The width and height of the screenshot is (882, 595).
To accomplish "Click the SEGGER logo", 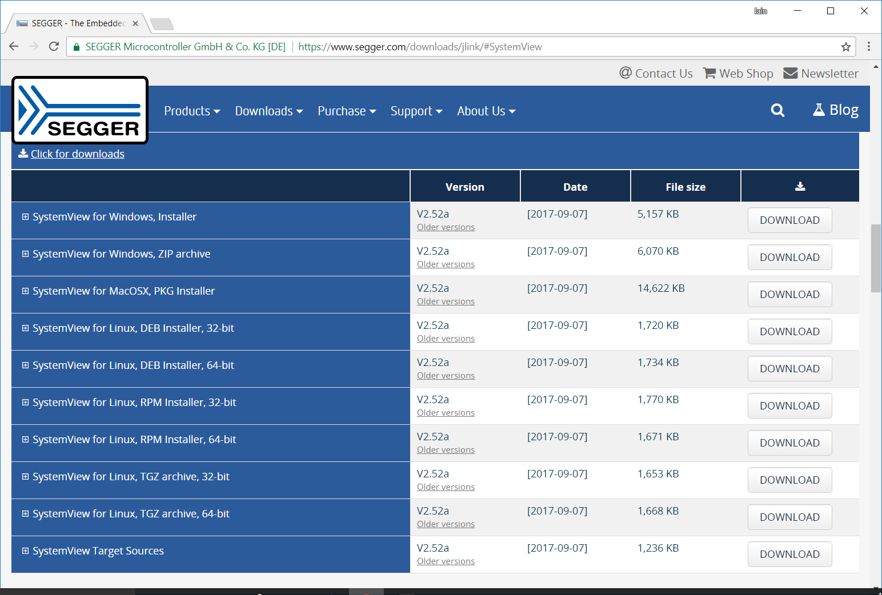I will (80, 110).
